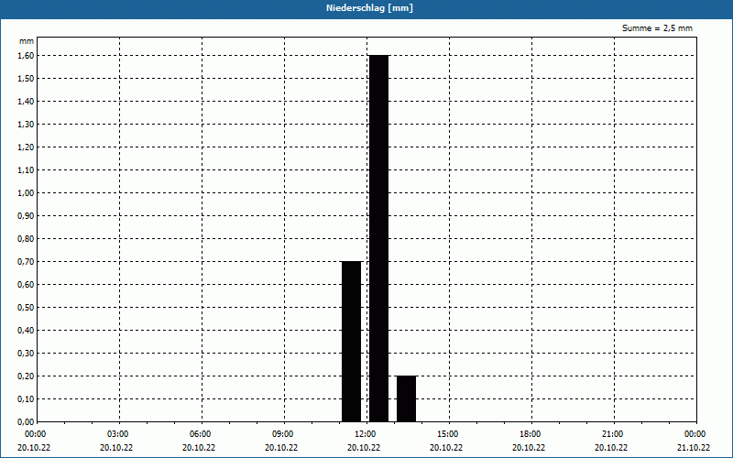Viewport: 733px width, 458px height.
Task: Click the Niederschlag [mm] chart title
Action: 369,8
